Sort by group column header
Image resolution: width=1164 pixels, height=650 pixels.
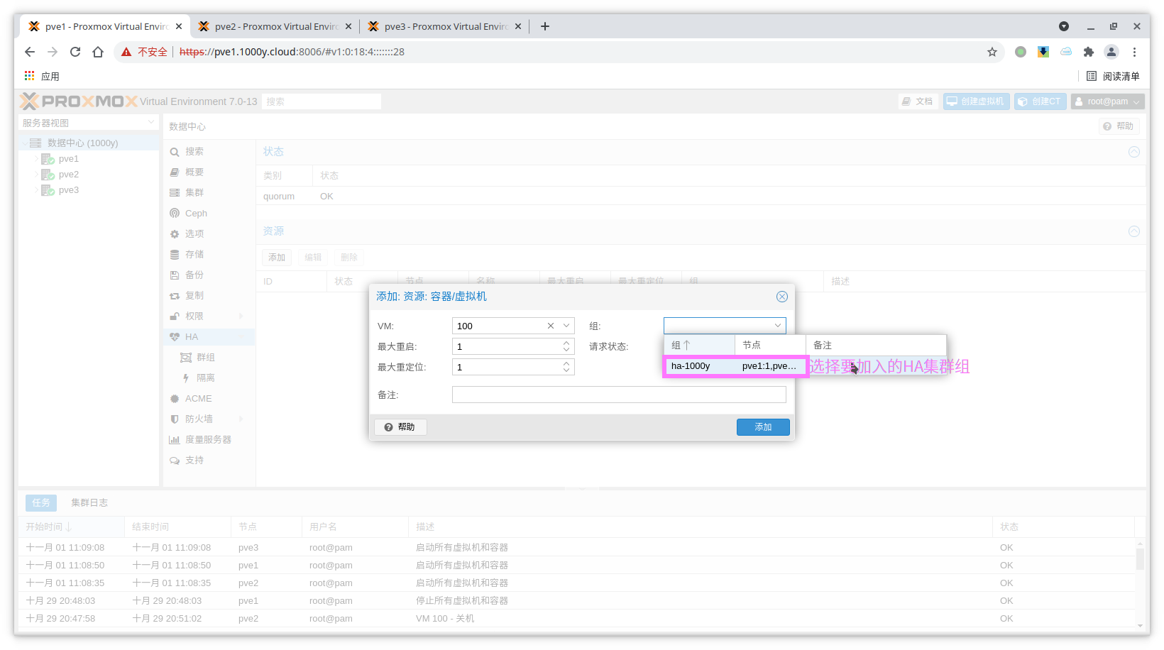[x=698, y=345]
